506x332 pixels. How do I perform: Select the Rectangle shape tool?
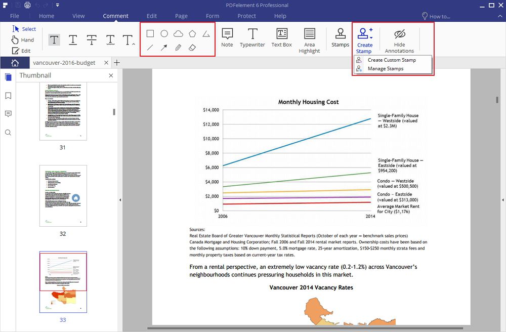click(x=150, y=33)
